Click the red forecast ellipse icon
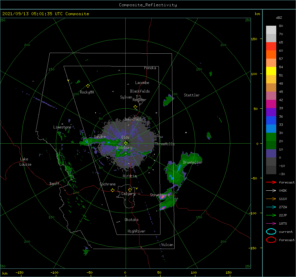The image size is (296, 277). pyautogui.click(x=271, y=240)
